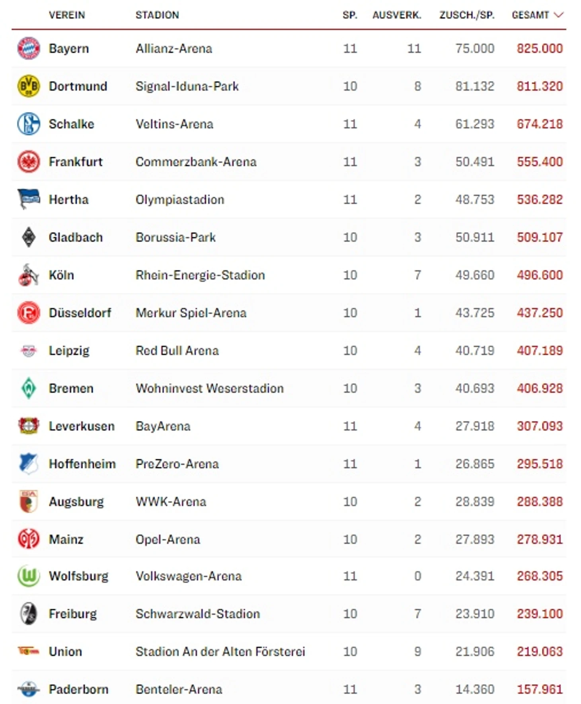This screenshot has width=581, height=704.
Task: Click the Dortmund BVB crest
Action: pyautogui.click(x=29, y=86)
